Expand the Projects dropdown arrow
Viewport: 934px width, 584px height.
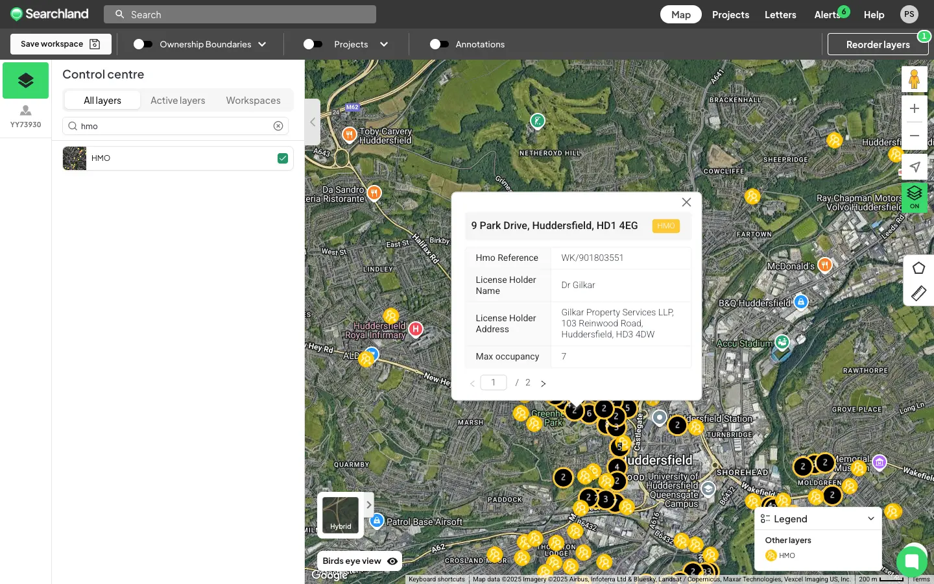384,44
